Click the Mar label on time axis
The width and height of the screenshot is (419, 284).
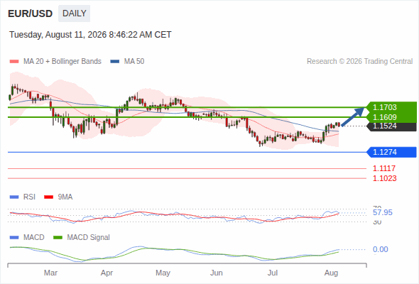pos(50,273)
